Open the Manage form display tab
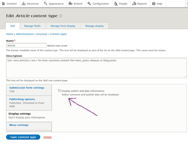188x146 pixels. point(63,26)
